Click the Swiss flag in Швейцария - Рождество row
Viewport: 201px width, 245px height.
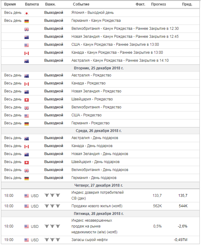[27, 99]
